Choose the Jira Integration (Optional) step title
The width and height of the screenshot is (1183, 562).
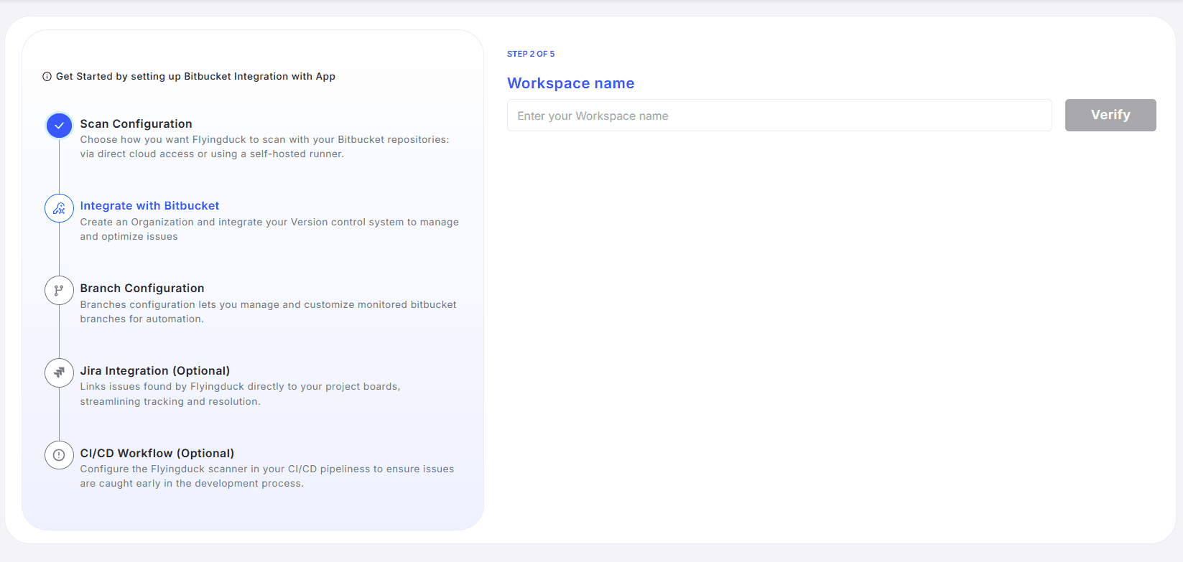[155, 370]
